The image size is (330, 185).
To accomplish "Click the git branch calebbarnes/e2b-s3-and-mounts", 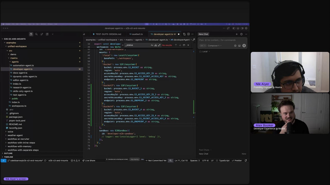I will (25, 161).
